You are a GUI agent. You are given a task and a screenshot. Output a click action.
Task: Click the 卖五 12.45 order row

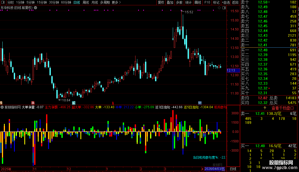pyautogui.click(x=268, y=26)
